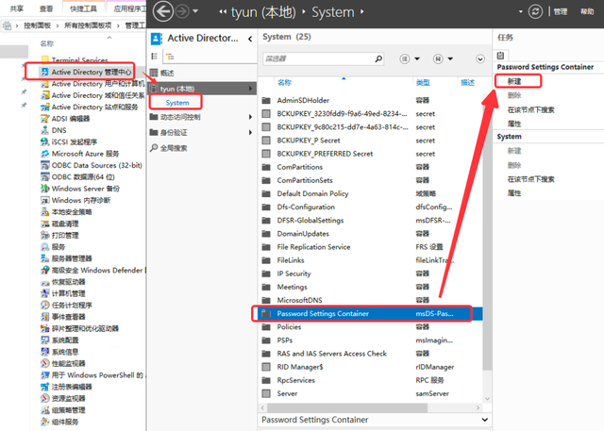Click the System breadcrumb segment
This screenshot has height=431, width=604.
coord(333,12)
